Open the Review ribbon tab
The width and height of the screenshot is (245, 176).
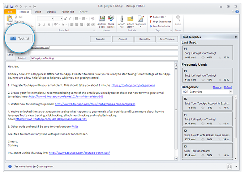point(83,12)
